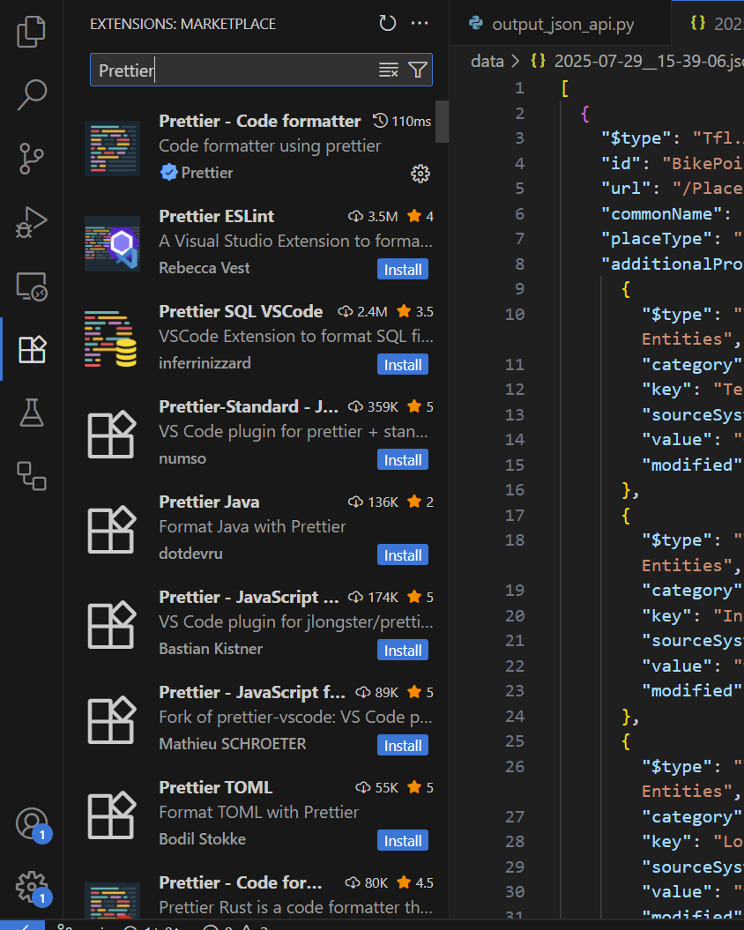Viewport: 744px width, 930px height.
Task: Open the Remote Explorer view
Action: pos(32,286)
